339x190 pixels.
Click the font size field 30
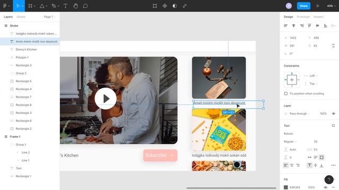pyautogui.click(x=316, y=141)
